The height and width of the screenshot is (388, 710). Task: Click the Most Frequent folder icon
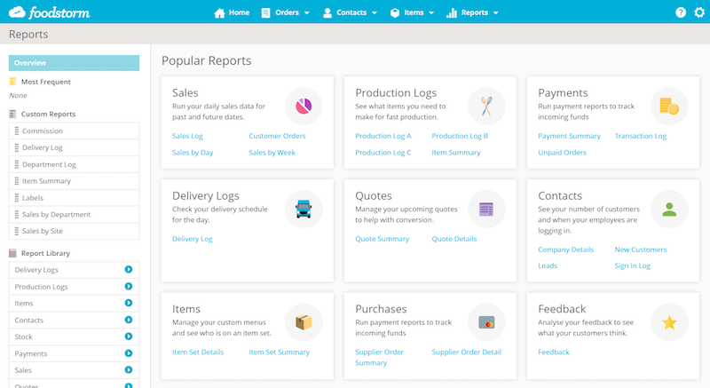(x=12, y=82)
